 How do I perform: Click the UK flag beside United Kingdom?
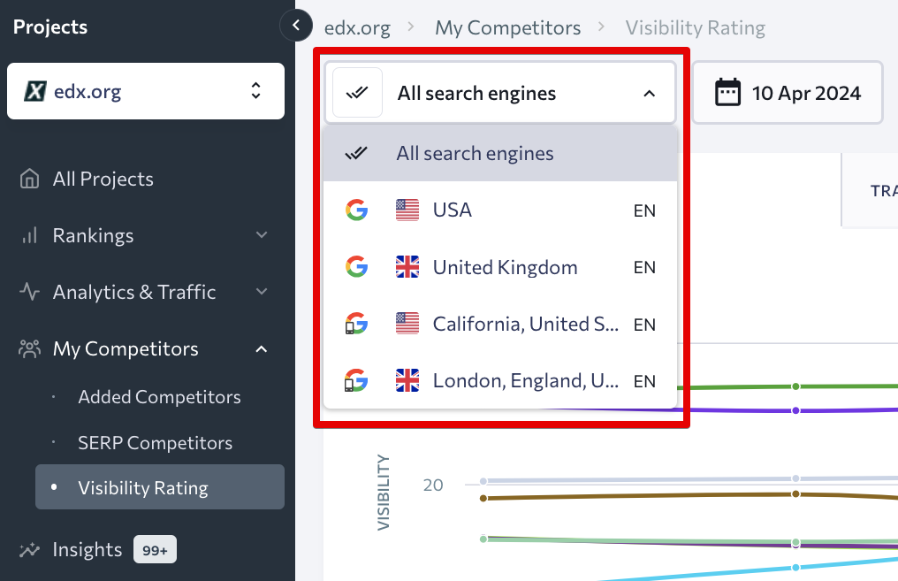[407, 267]
